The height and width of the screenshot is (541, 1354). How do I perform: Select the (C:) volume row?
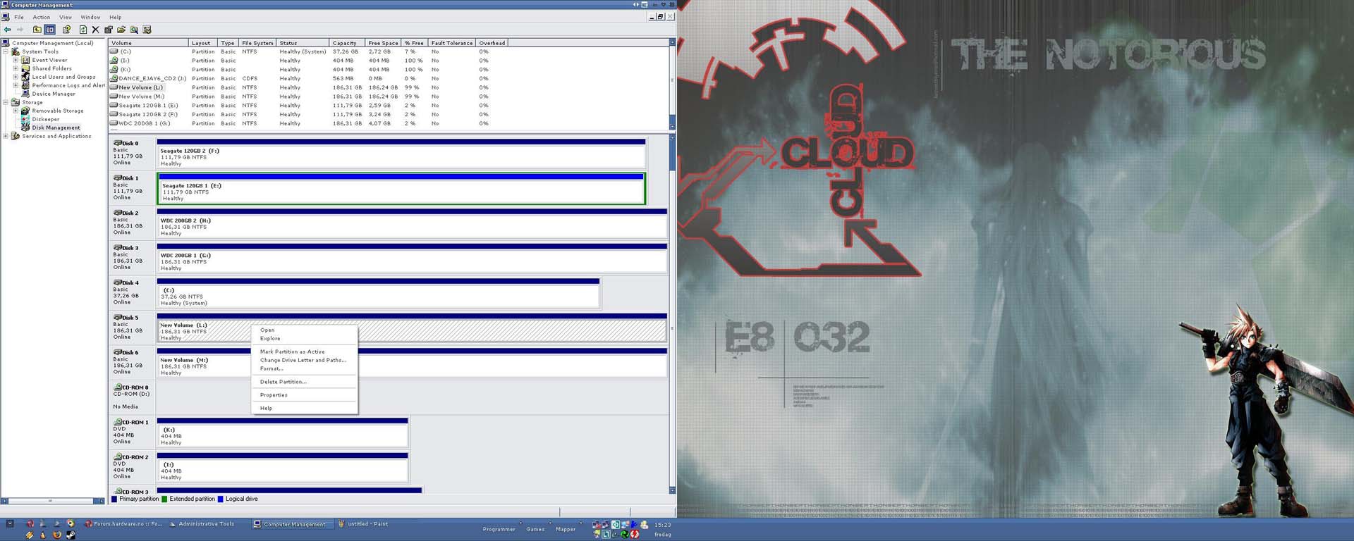tap(308, 51)
